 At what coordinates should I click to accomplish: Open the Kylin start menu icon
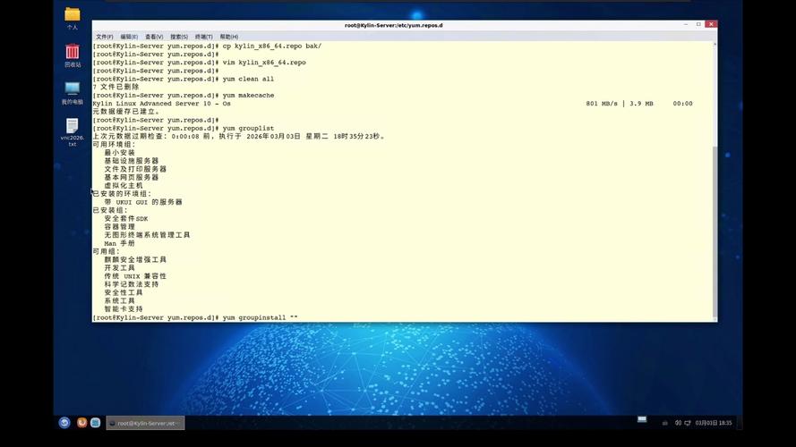64,422
